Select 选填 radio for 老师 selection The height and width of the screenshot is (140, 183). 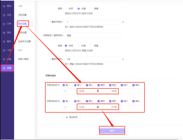click(x=91, y=8)
